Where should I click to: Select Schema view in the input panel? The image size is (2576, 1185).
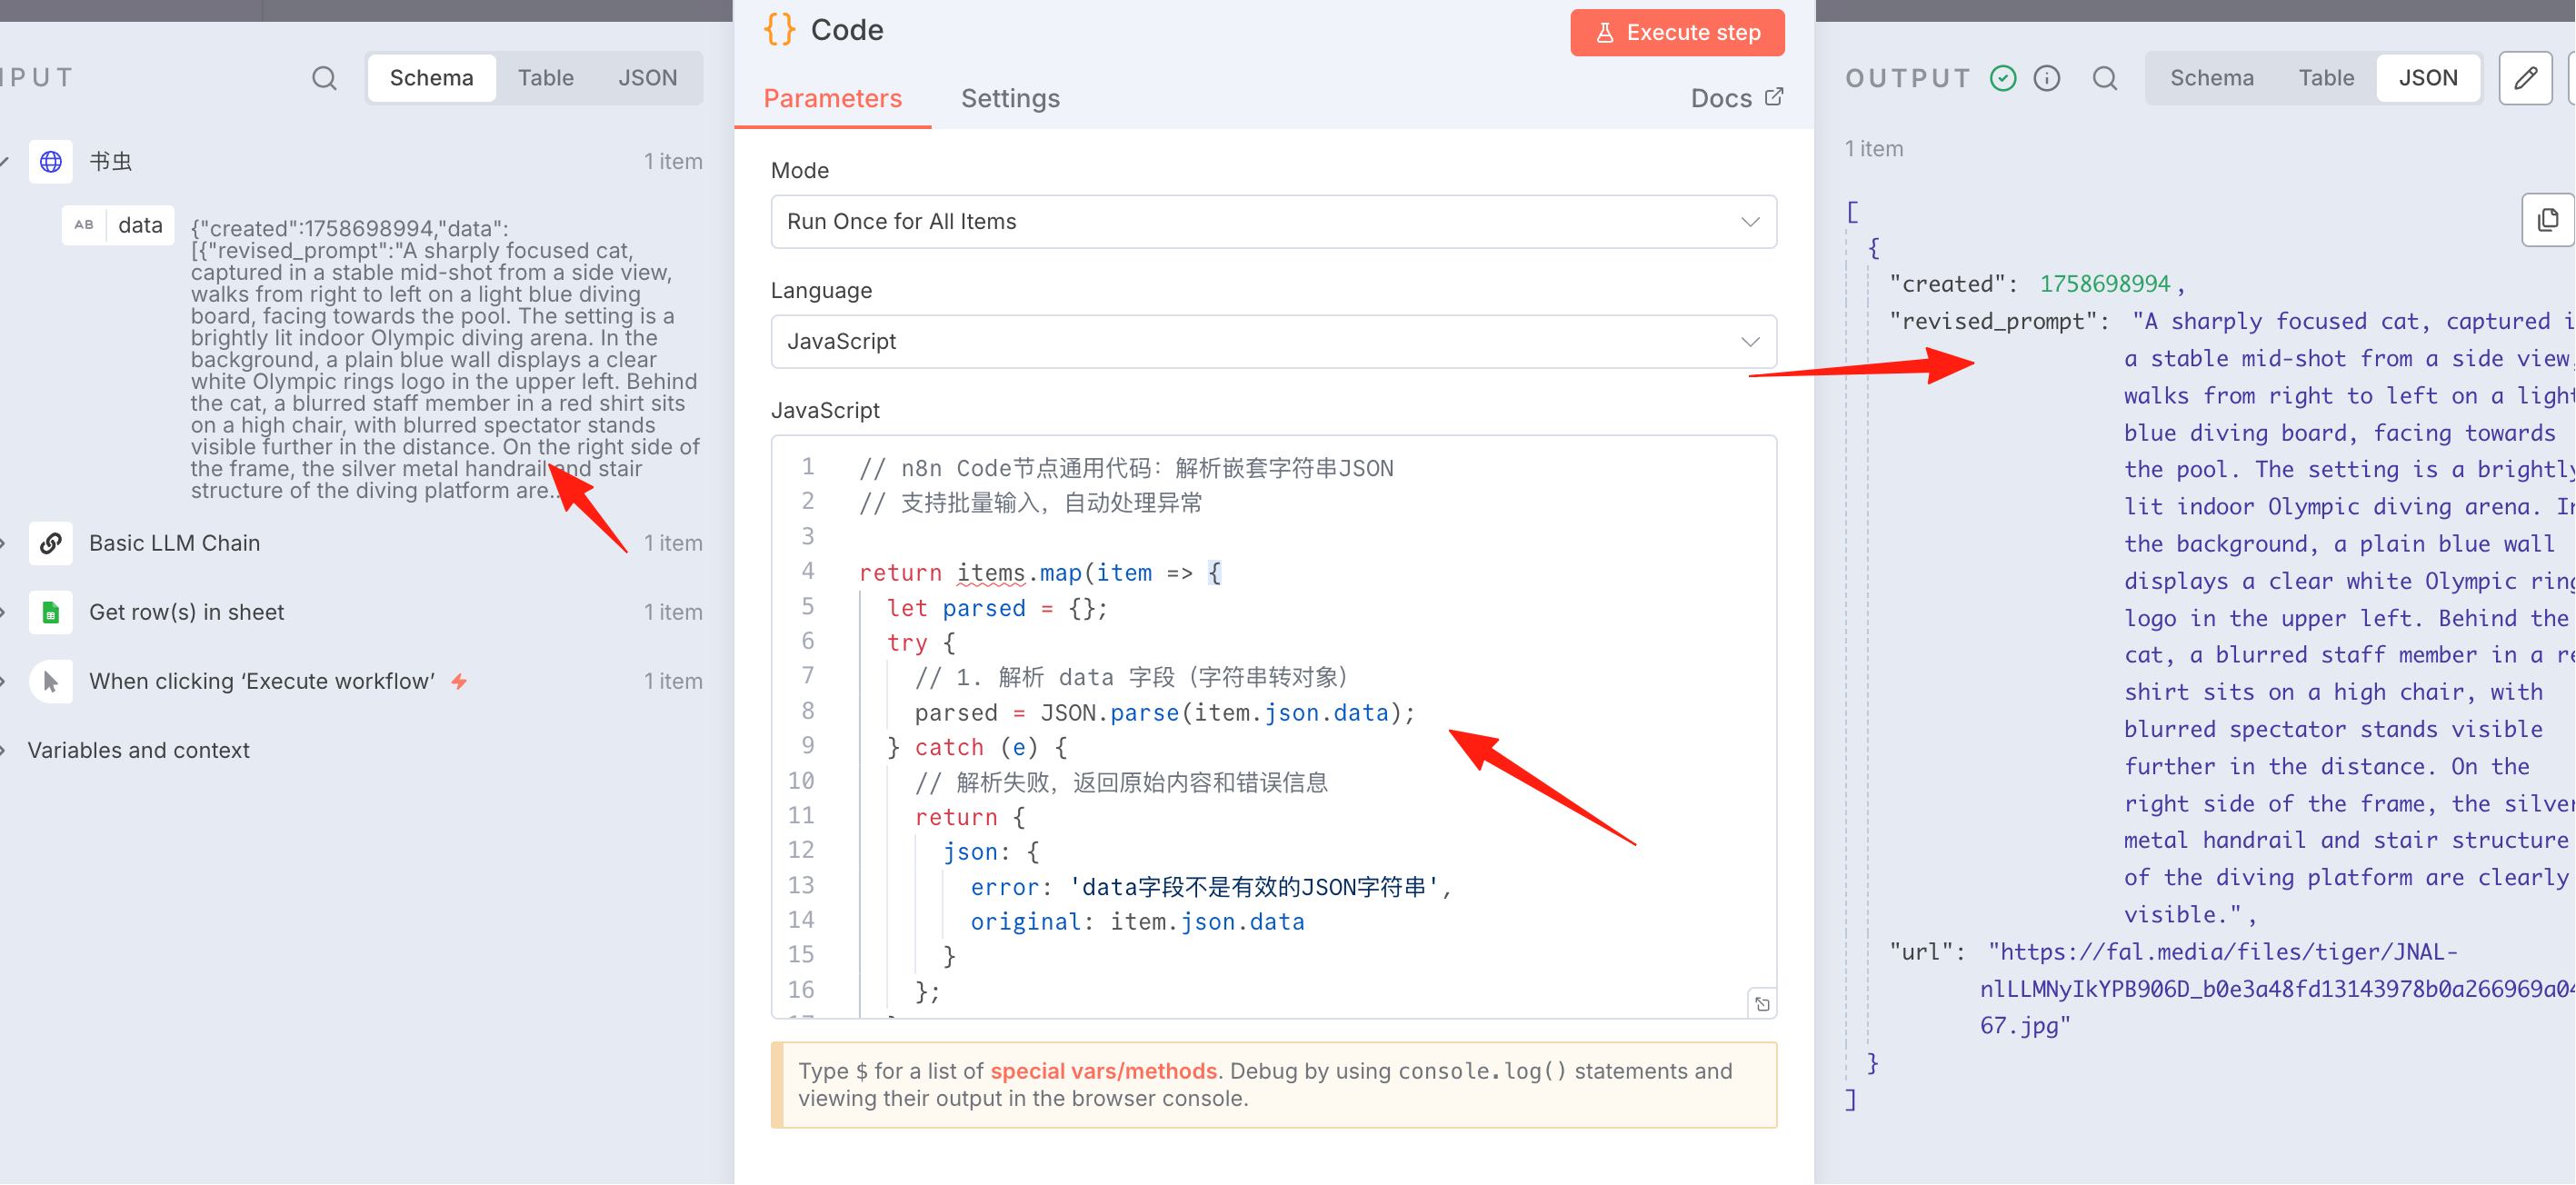431,78
